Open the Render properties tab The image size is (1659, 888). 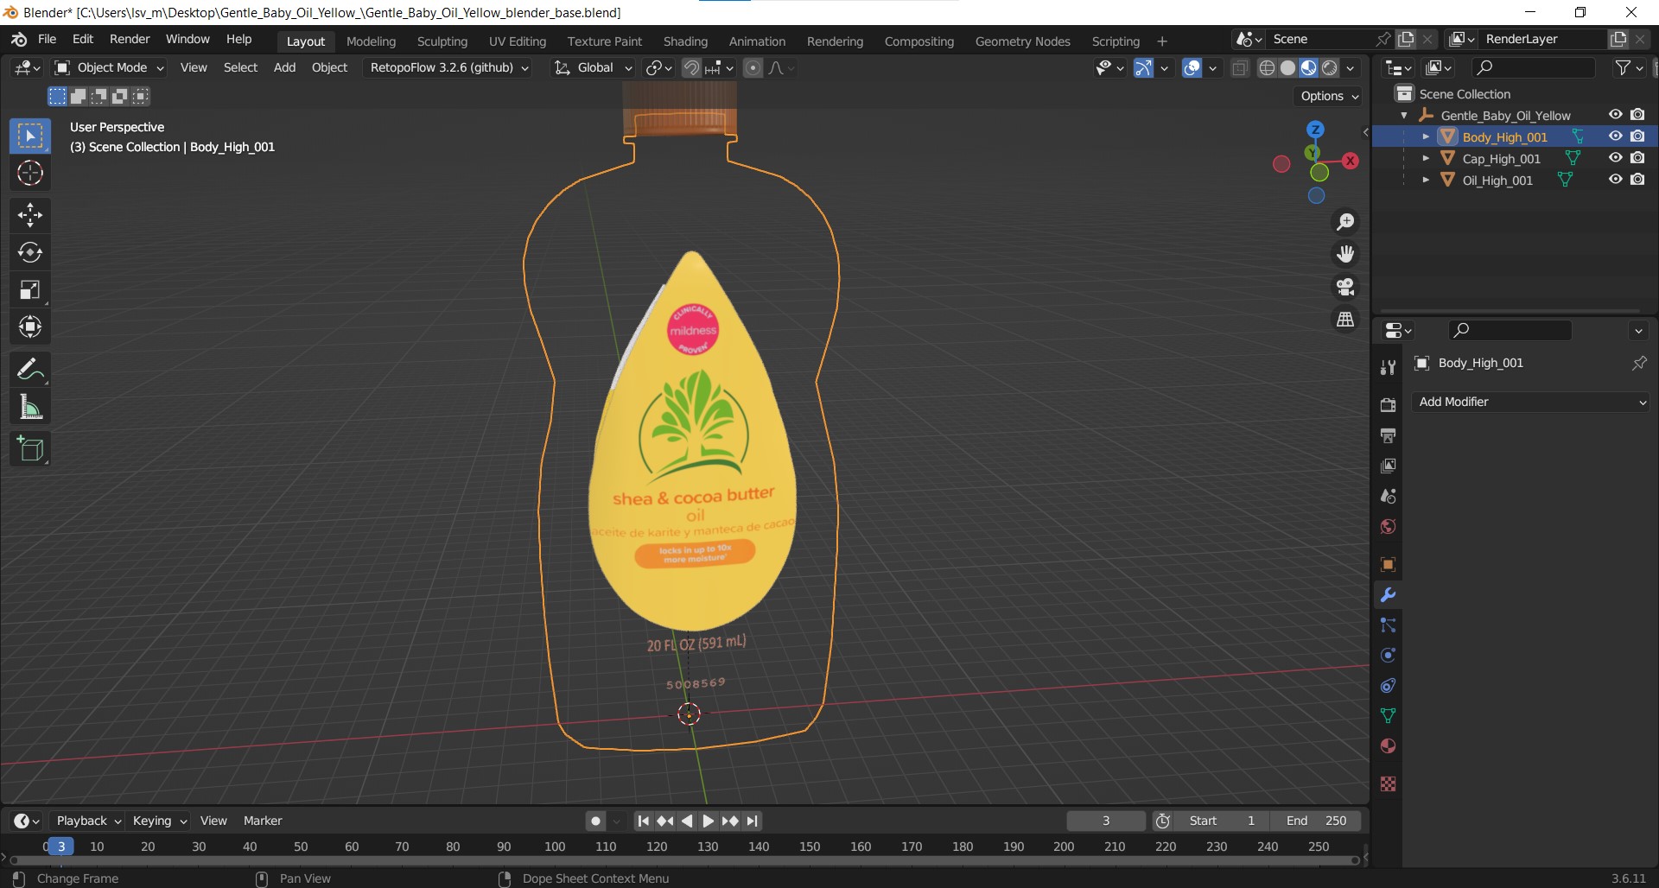click(1388, 405)
